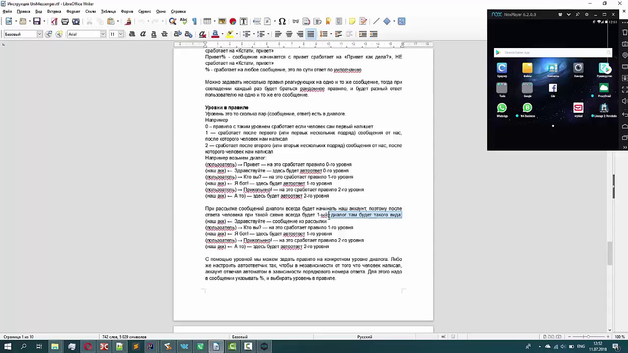628x353 pixels.
Task: Open the Arial font name dropdown
Action: 103,34
